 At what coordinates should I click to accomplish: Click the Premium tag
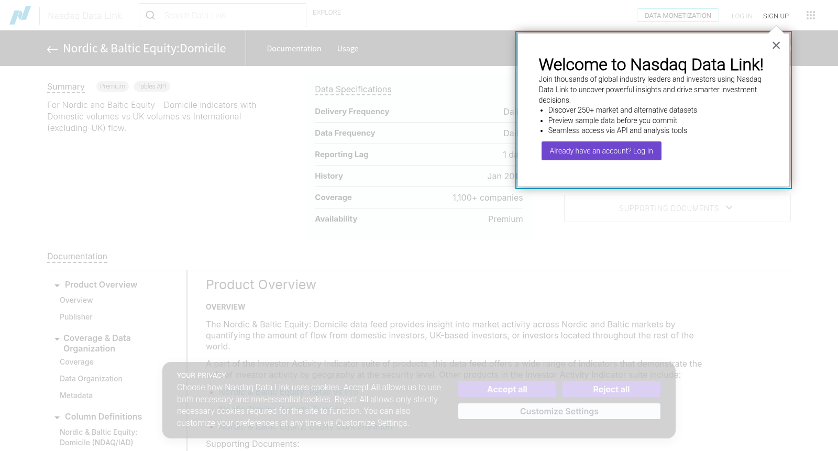coord(113,86)
